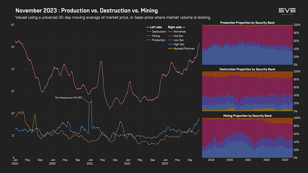This screenshot has width=308, height=173.
Task: Click the Low Sec legend label
Action: [x=179, y=40]
